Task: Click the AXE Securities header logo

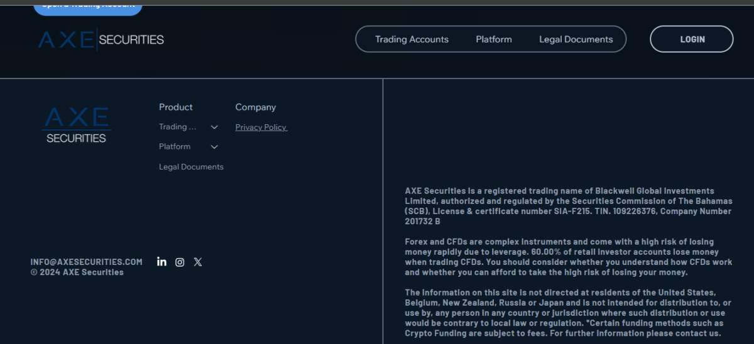Action: [101, 40]
